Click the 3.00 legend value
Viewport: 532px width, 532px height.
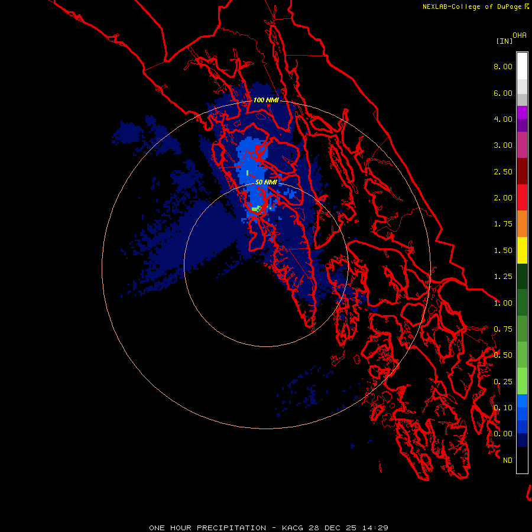pos(503,145)
